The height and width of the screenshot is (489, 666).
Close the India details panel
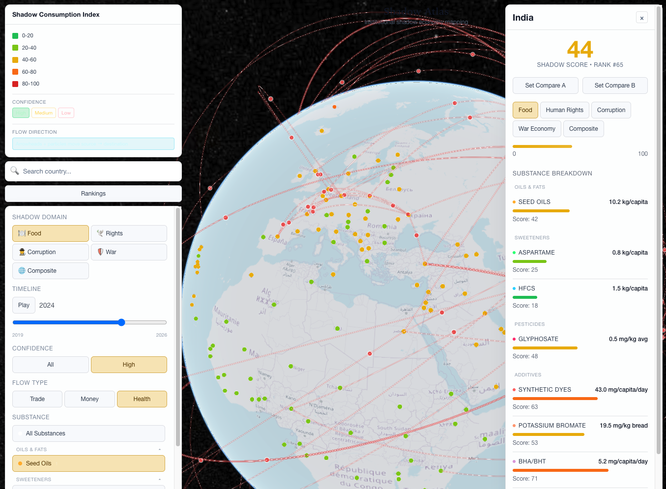641,18
